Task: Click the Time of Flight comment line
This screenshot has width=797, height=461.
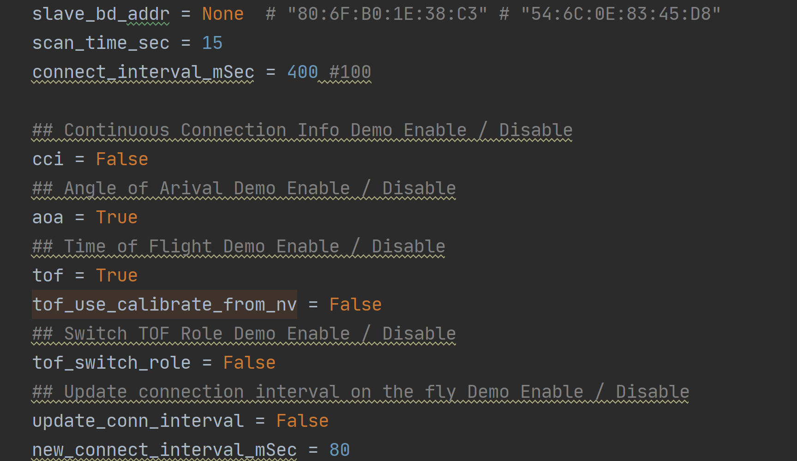Action: coord(239,247)
